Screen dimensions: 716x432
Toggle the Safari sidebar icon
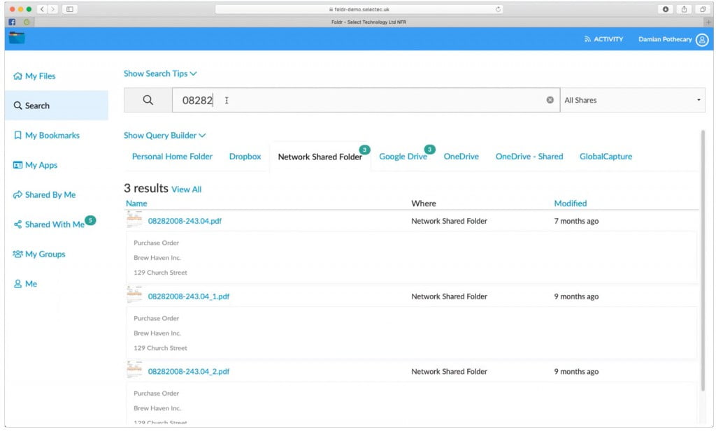point(70,9)
